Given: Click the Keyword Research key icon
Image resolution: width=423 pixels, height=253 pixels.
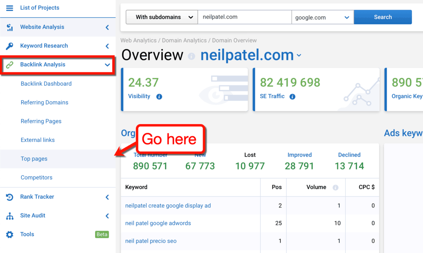Looking at the screenshot, I should (x=9, y=46).
